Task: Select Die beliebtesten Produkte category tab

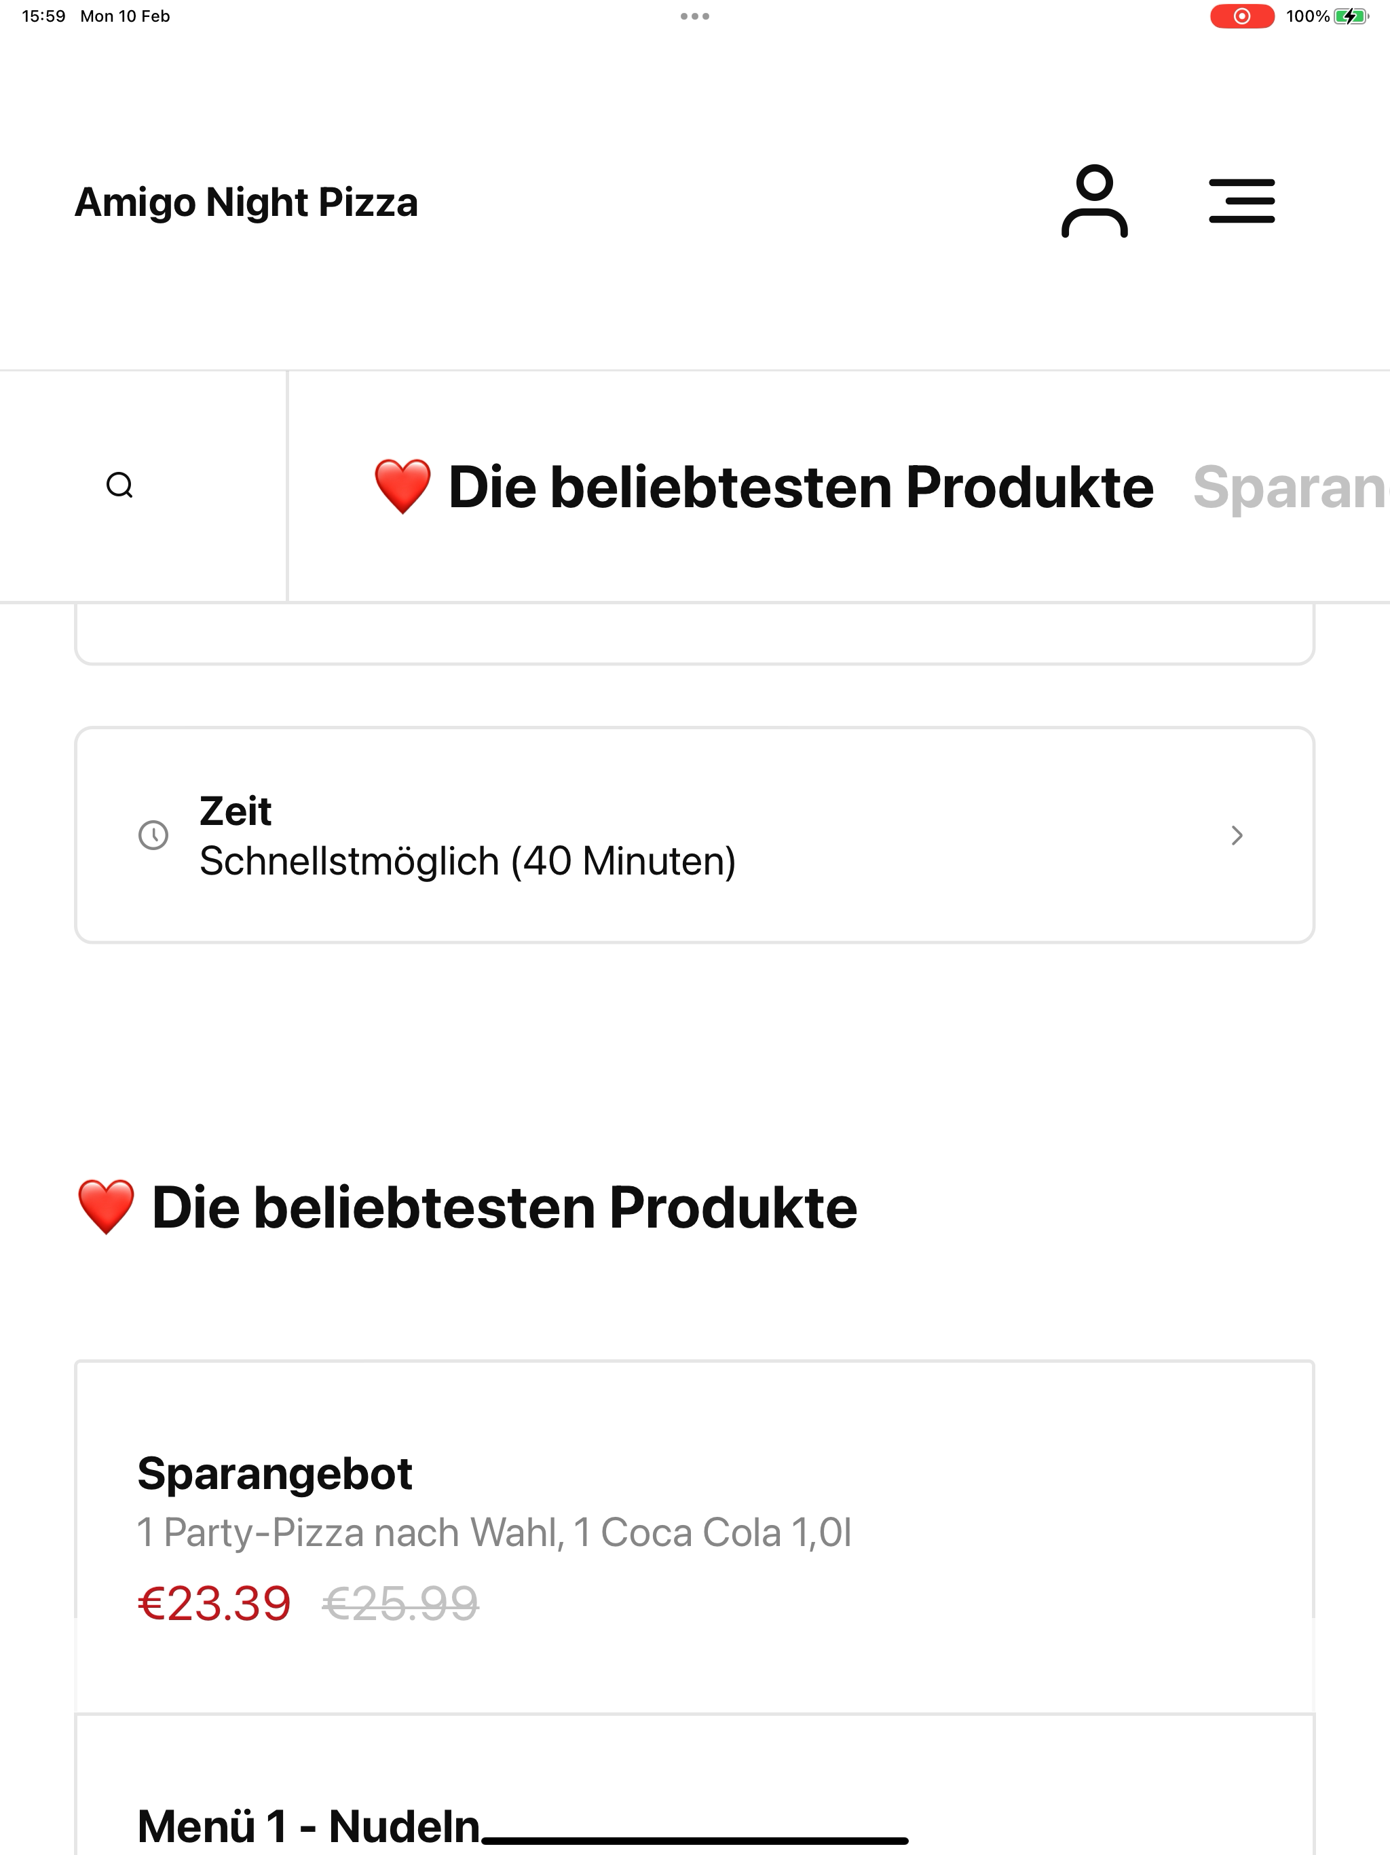Action: coord(801,488)
